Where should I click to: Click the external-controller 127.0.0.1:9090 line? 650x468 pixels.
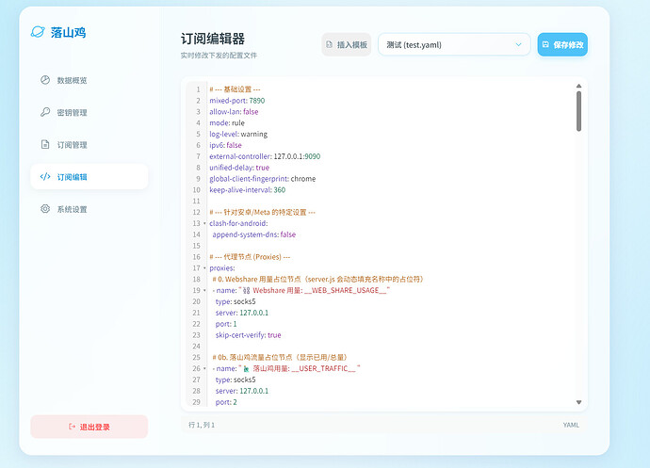click(265, 156)
